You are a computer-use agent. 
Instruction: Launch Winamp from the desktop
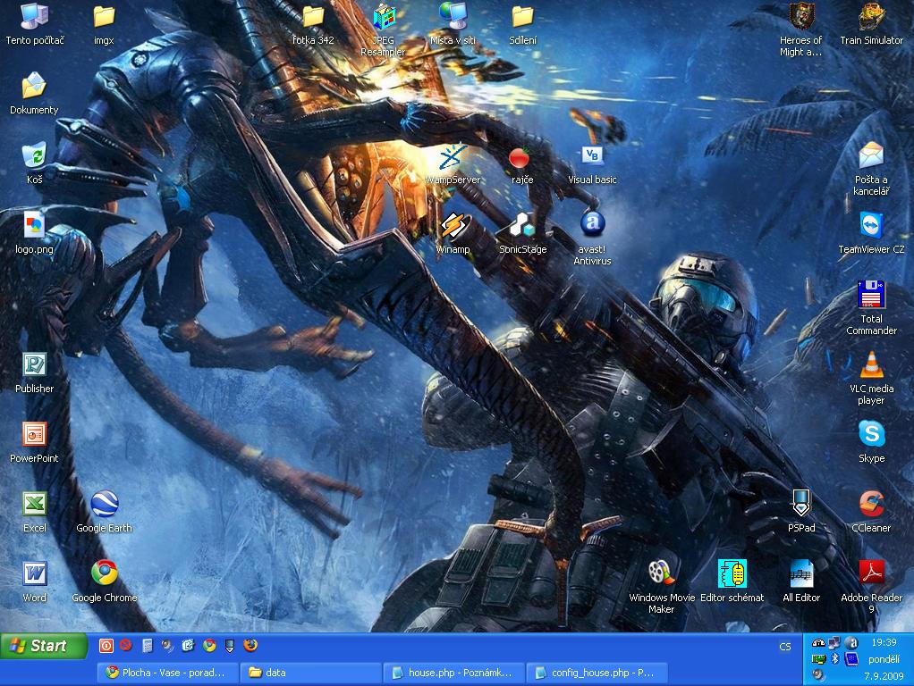pyautogui.click(x=453, y=233)
